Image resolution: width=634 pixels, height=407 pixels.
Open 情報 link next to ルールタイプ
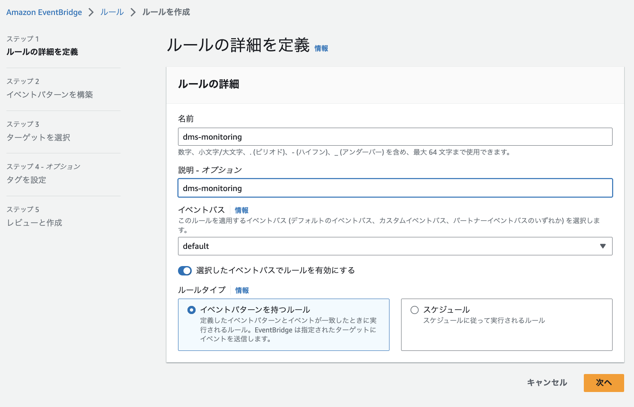point(242,290)
